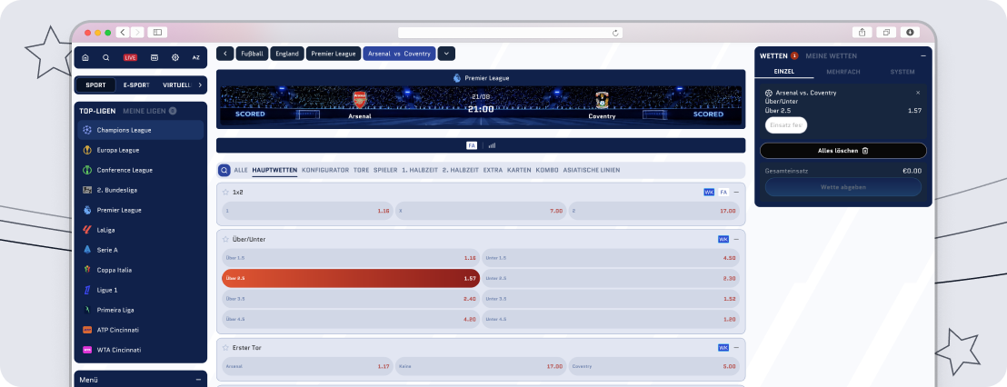Open the ATP Cincinnati entry
This screenshot has width=1007, height=387.
141,330
